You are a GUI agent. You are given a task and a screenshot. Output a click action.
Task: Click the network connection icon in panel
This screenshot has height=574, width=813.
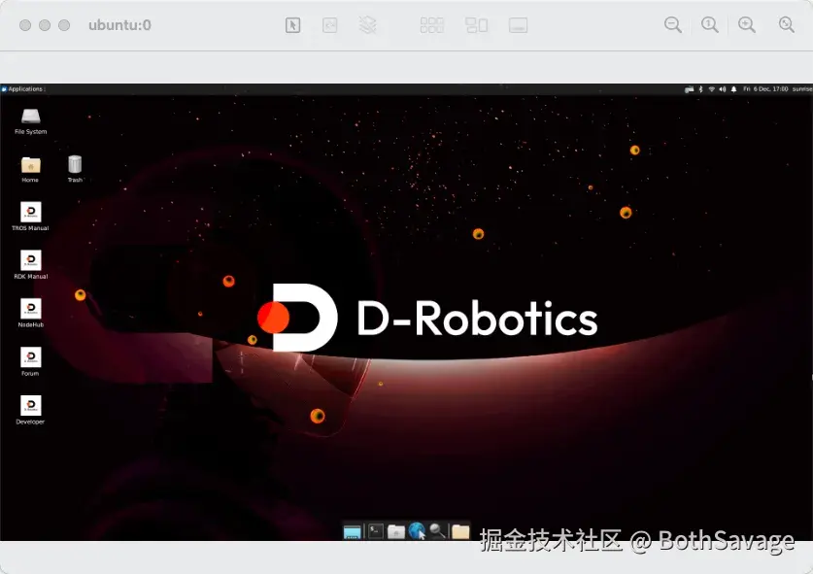689,89
